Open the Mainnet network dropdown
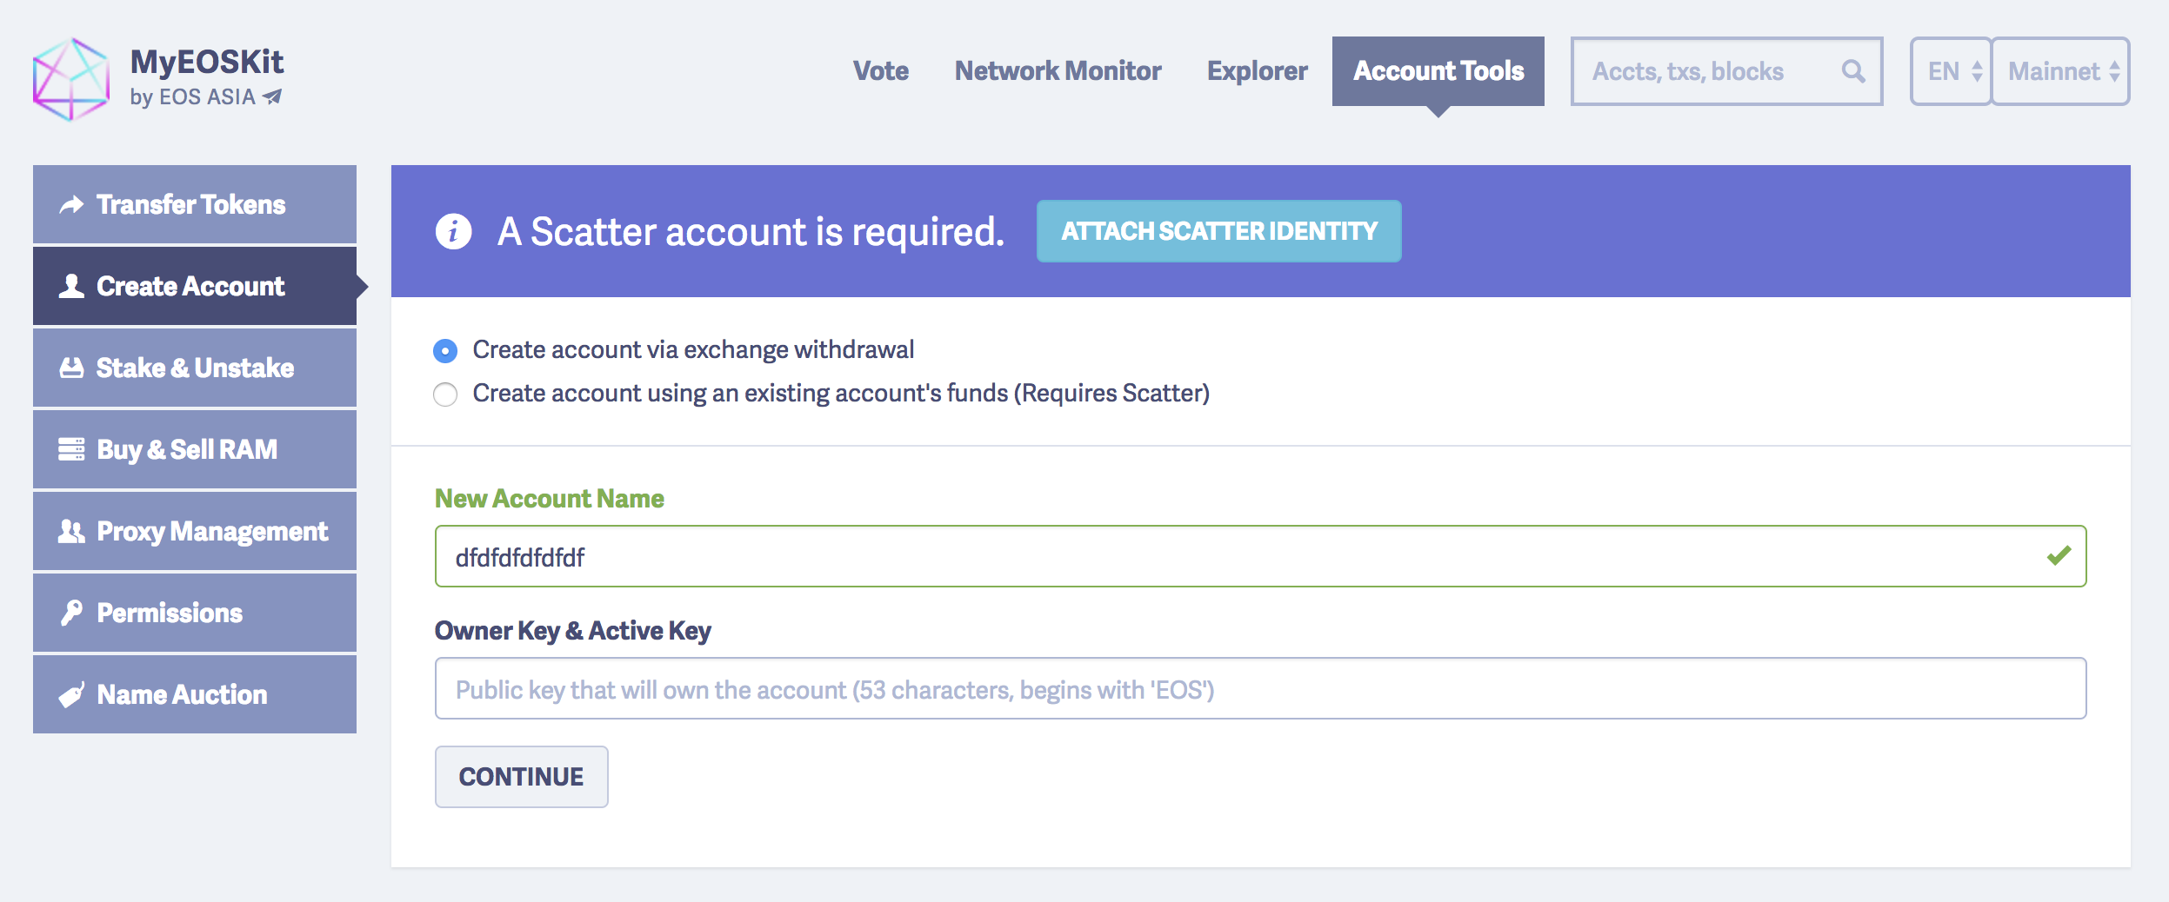The height and width of the screenshot is (902, 2169). coord(2060,71)
